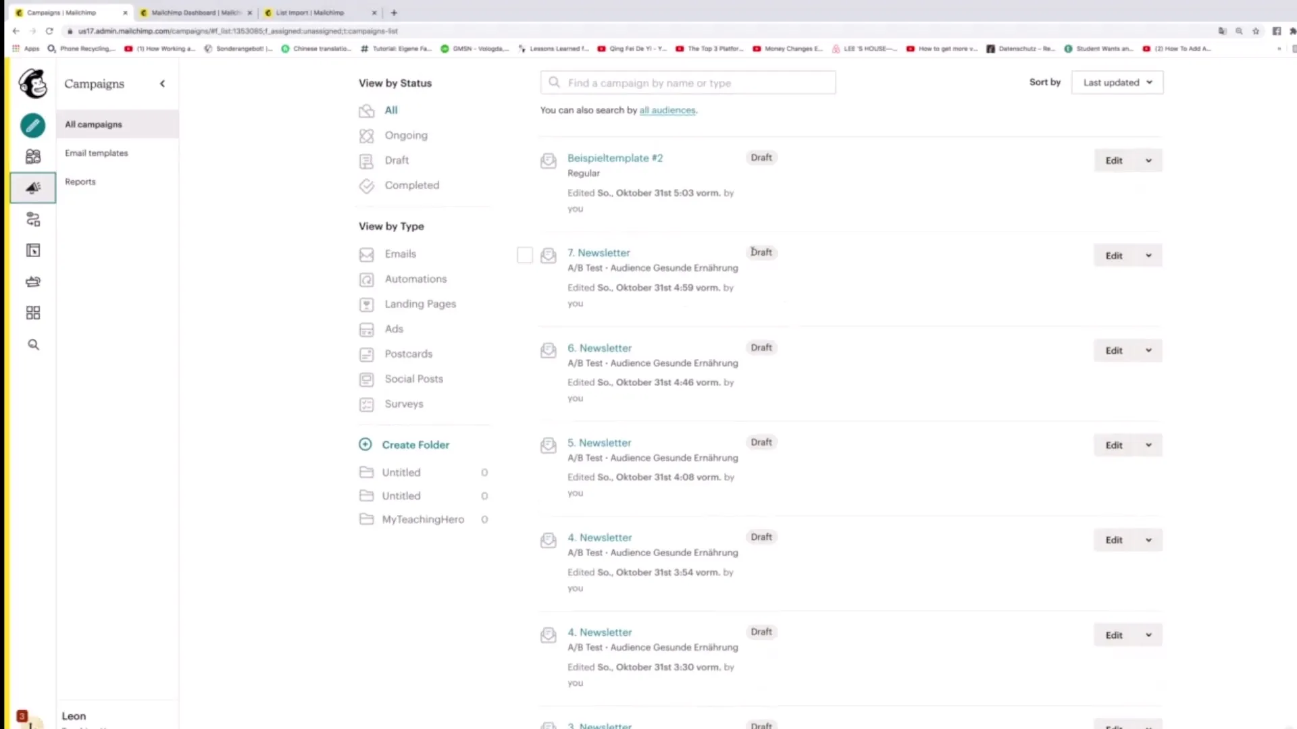Screen dimensions: 1297x729
Task: Click the Surveys type icon
Action: [x=366, y=404]
